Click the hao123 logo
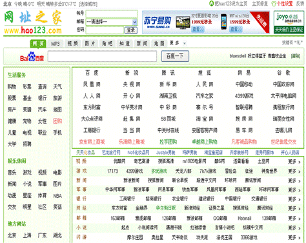The image size is (306, 243). tap(33, 23)
